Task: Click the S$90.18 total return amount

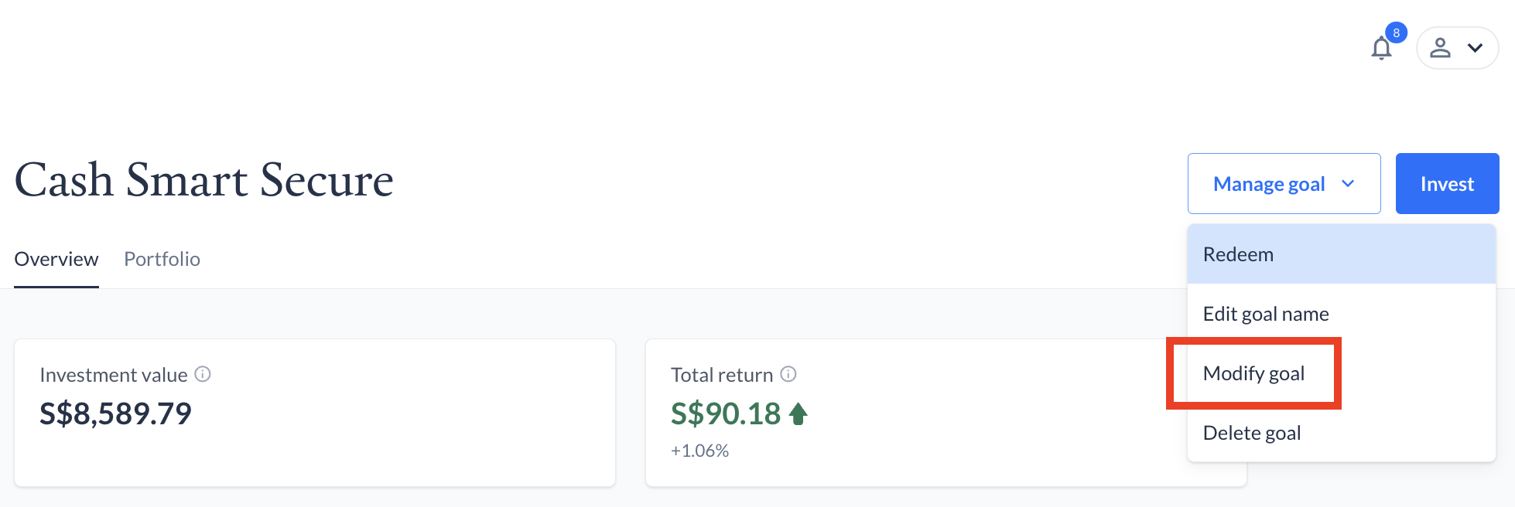Action: click(726, 414)
